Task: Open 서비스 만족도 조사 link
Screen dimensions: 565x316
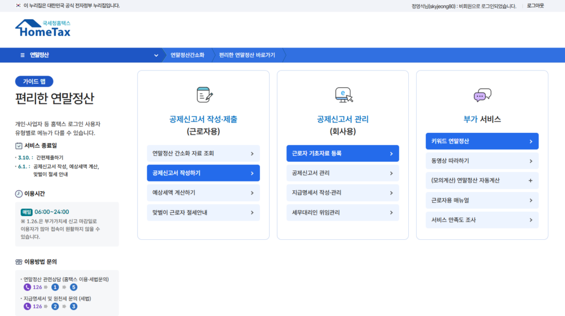Action: (x=482, y=220)
